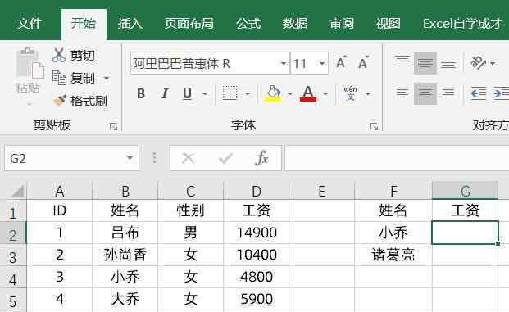Expand the Copy options arrow
The height and width of the screenshot is (312, 509).
[107, 78]
